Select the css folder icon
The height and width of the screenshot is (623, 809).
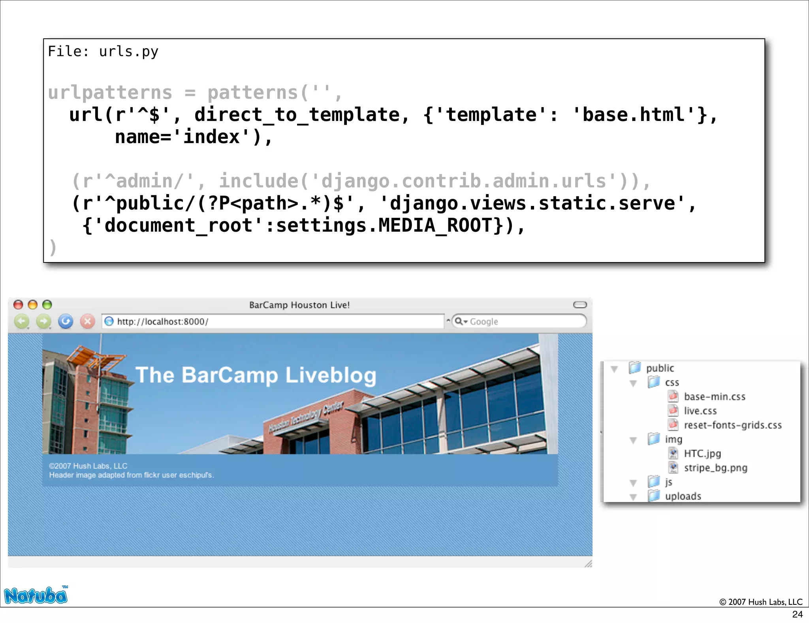pos(654,382)
